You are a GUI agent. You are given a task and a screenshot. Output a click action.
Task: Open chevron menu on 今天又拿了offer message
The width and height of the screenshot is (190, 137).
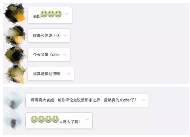(65, 55)
